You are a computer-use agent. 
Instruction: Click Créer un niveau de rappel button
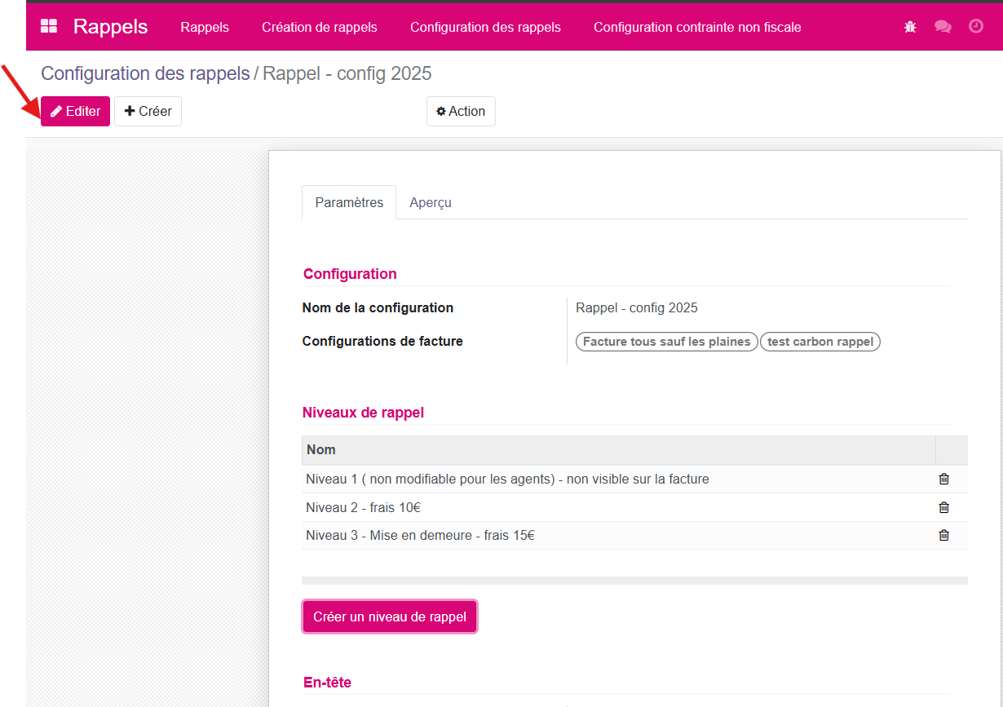[390, 616]
